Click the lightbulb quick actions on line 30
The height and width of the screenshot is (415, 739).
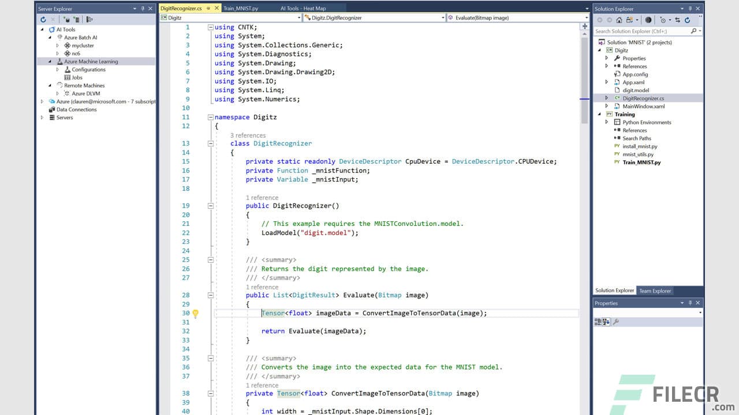pyautogui.click(x=195, y=313)
